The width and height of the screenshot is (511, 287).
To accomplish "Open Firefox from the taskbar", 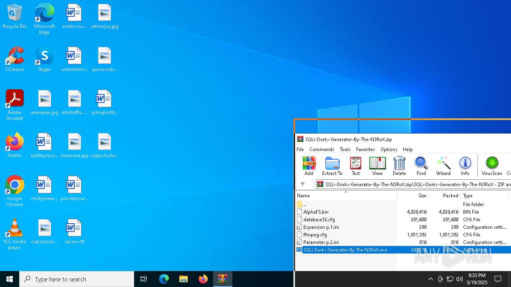I will coord(203,279).
